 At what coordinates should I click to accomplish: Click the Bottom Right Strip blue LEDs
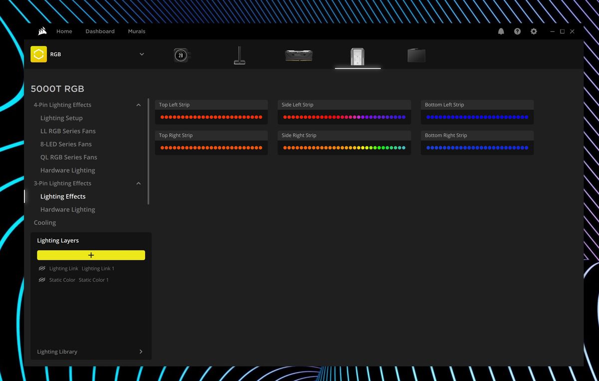point(477,148)
